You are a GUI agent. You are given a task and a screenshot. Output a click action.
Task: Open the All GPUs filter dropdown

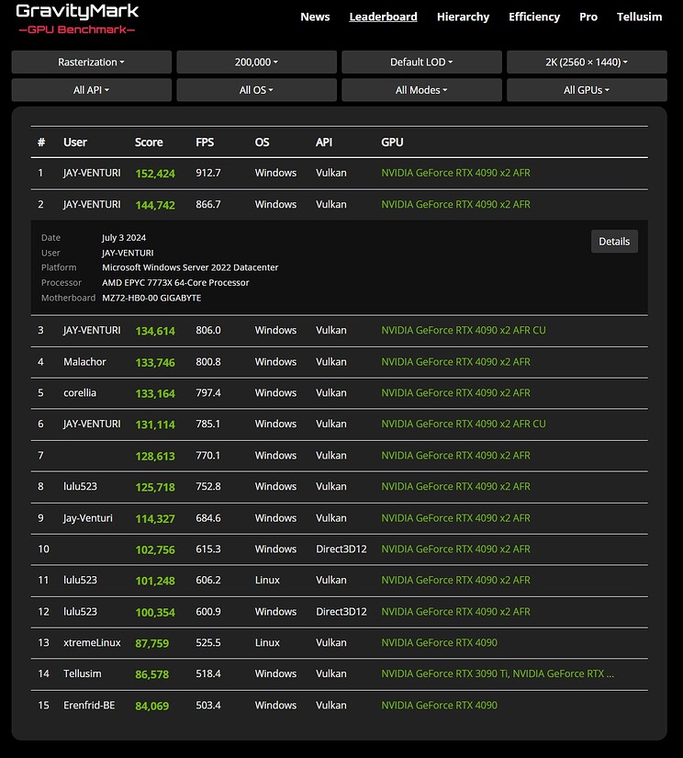587,90
